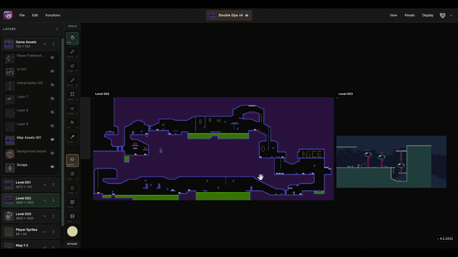Click the save-disk tool icon
The image size is (458, 257).
click(72, 217)
